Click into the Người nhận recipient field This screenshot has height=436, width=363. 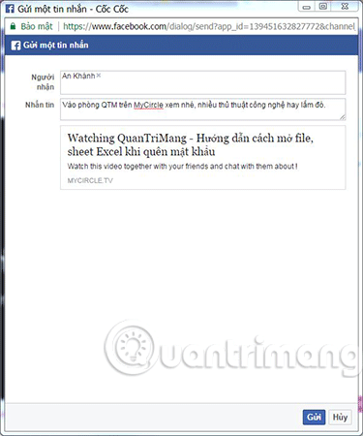tap(202, 82)
